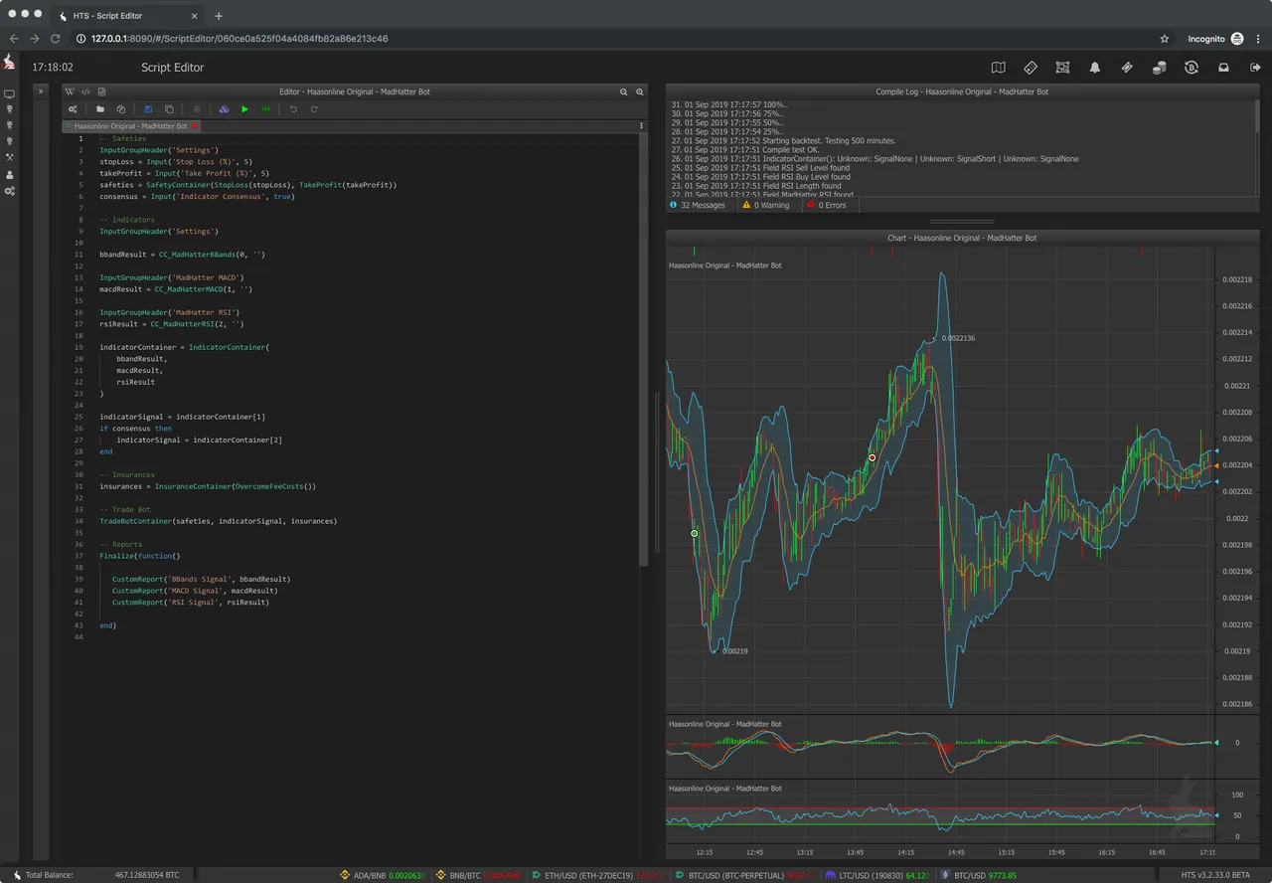Viewport: 1272px width, 883px height.
Task: Click the browser address bar URL
Action: 238,39
